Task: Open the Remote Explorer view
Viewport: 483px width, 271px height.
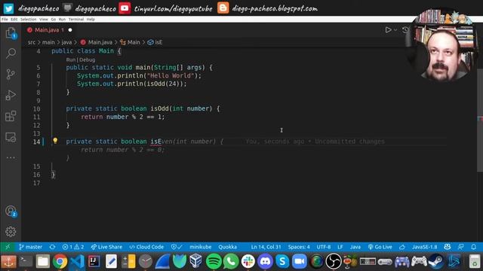Action: tap(11, 137)
